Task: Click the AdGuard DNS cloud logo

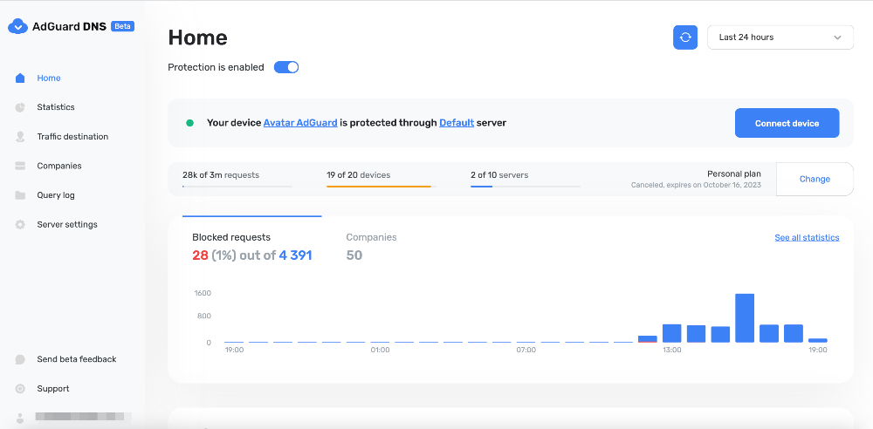Action: [x=17, y=26]
